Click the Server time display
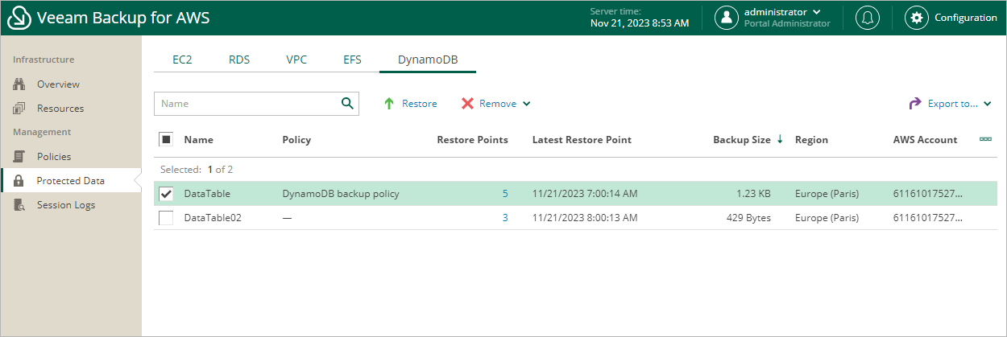This screenshot has height=337, width=1007. pyautogui.click(x=640, y=18)
